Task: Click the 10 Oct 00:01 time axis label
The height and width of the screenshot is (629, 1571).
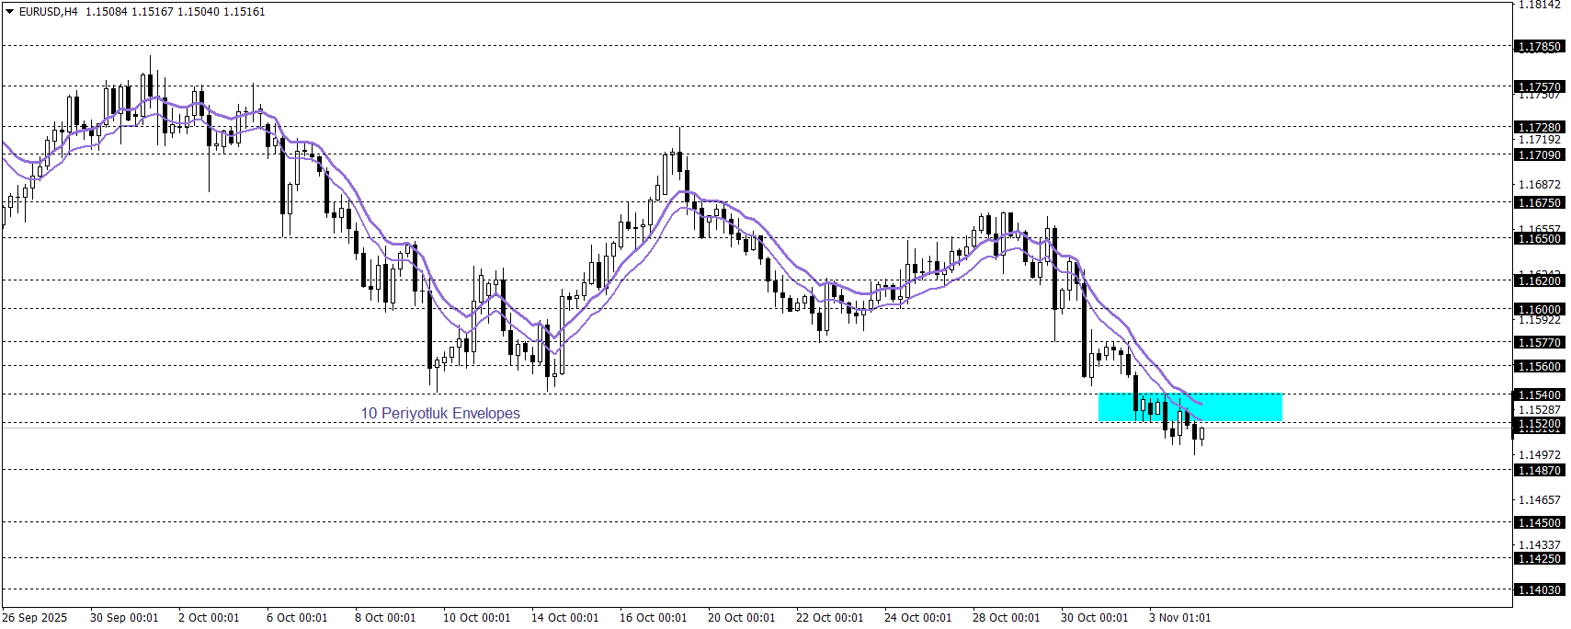Action: [x=476, y=617]
